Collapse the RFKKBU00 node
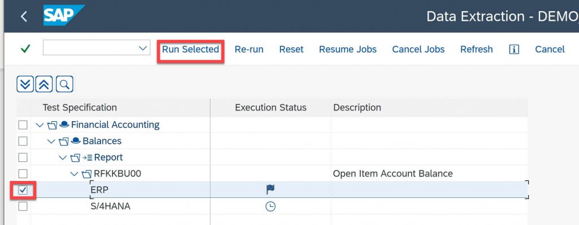The image size is (579, 225). point(74,174)
